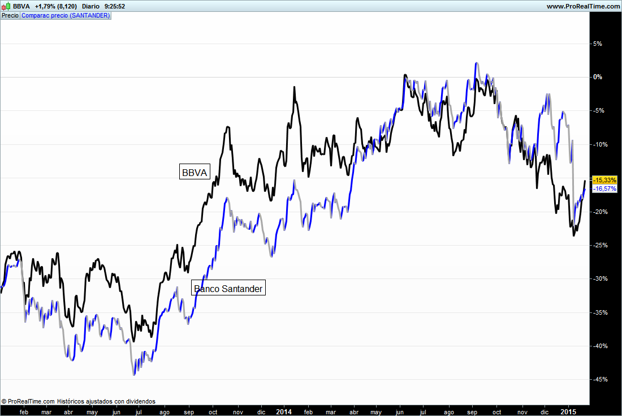
Task: Click the -40% level on the price axis
Action: click(600, 346)
